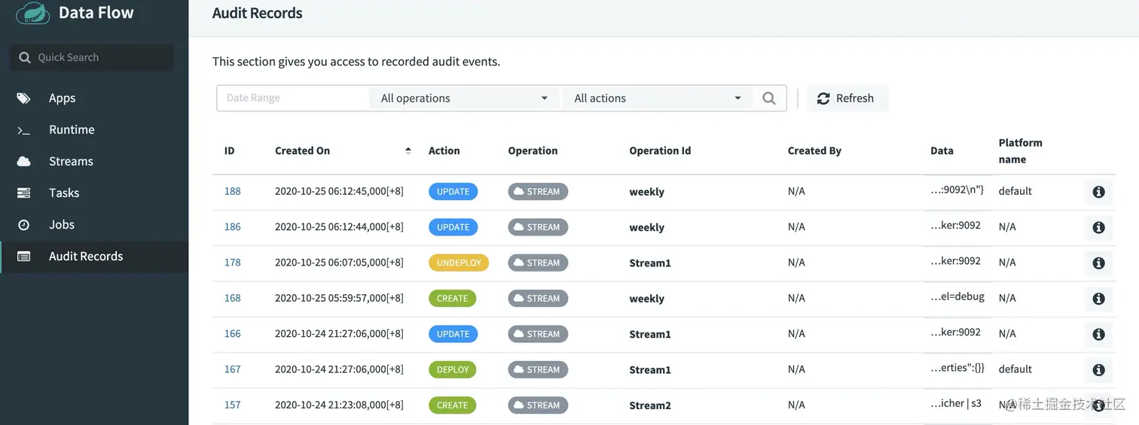The image size is (1139, 425).
Task: Open info icon for record 188
Action: pos(1098,192)
